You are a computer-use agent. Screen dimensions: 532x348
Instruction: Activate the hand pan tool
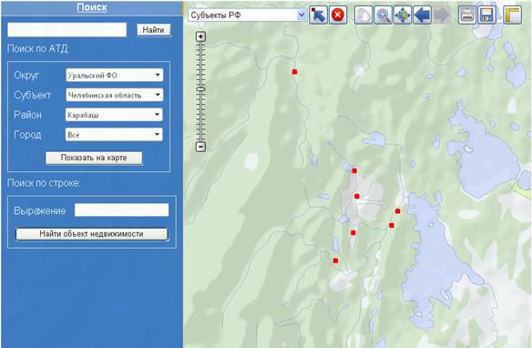pos(363,15)
